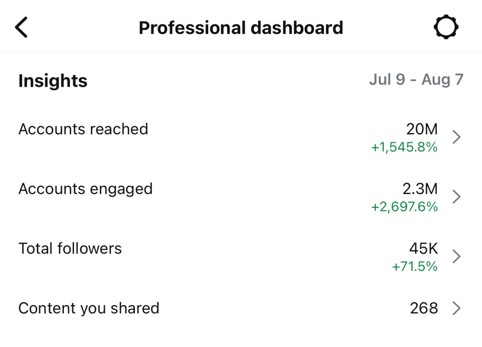
Task: Click the Professional dashboard title
Action: click(241, 28)
